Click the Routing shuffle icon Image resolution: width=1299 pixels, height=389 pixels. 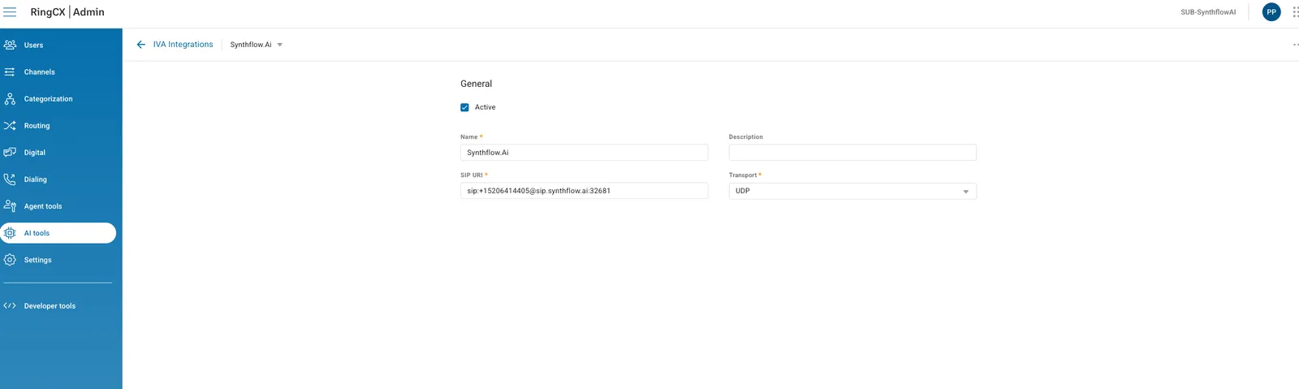tap(10, 125)
